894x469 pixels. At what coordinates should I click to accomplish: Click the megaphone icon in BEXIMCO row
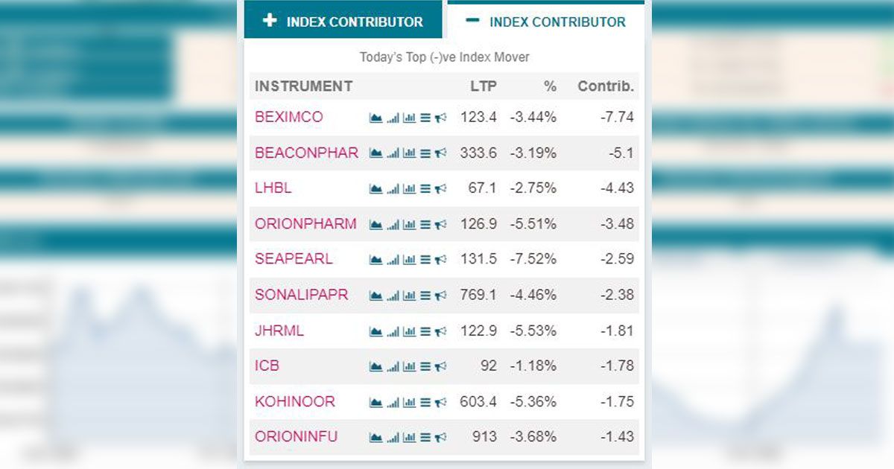pyautogui.click(x=440, y=118)
